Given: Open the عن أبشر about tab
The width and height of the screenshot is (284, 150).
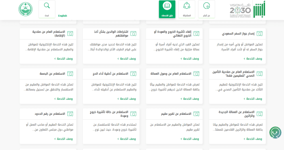Looking at the screenshot, I should click(x=207, y=9).
